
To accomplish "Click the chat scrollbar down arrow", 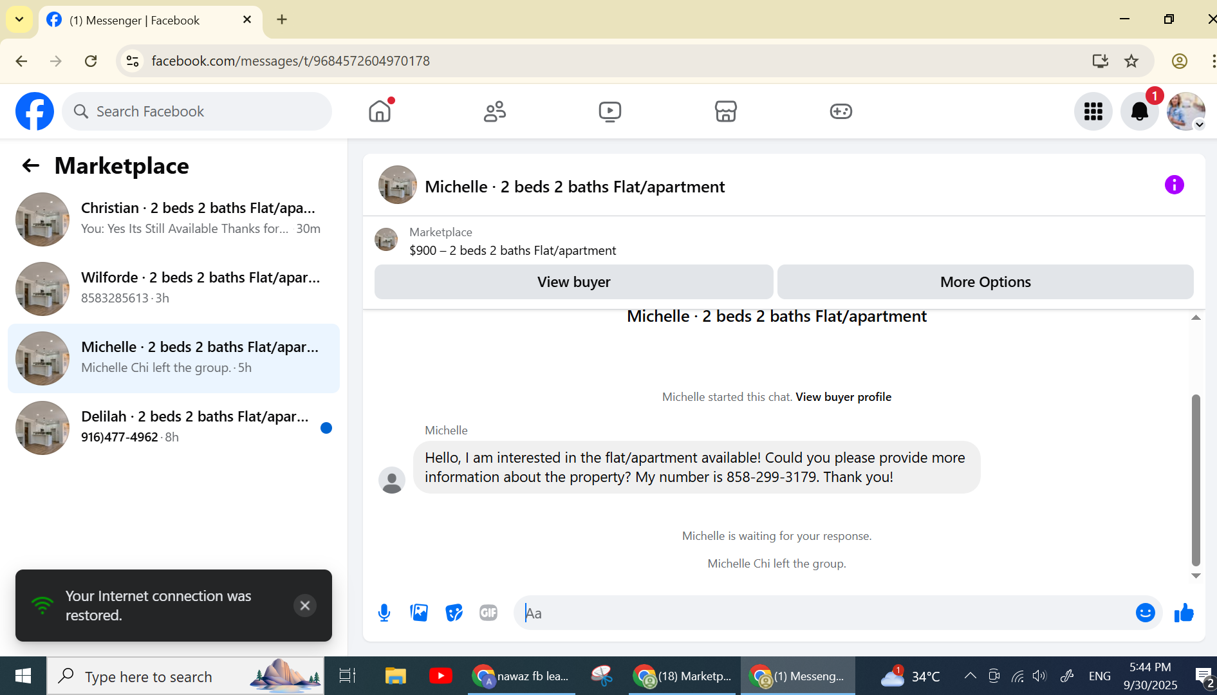I will [1196, 576].
